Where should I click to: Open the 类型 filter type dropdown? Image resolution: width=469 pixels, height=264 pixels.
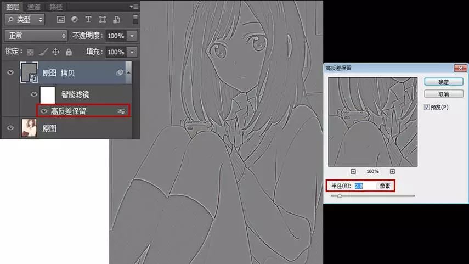(26, 20)
